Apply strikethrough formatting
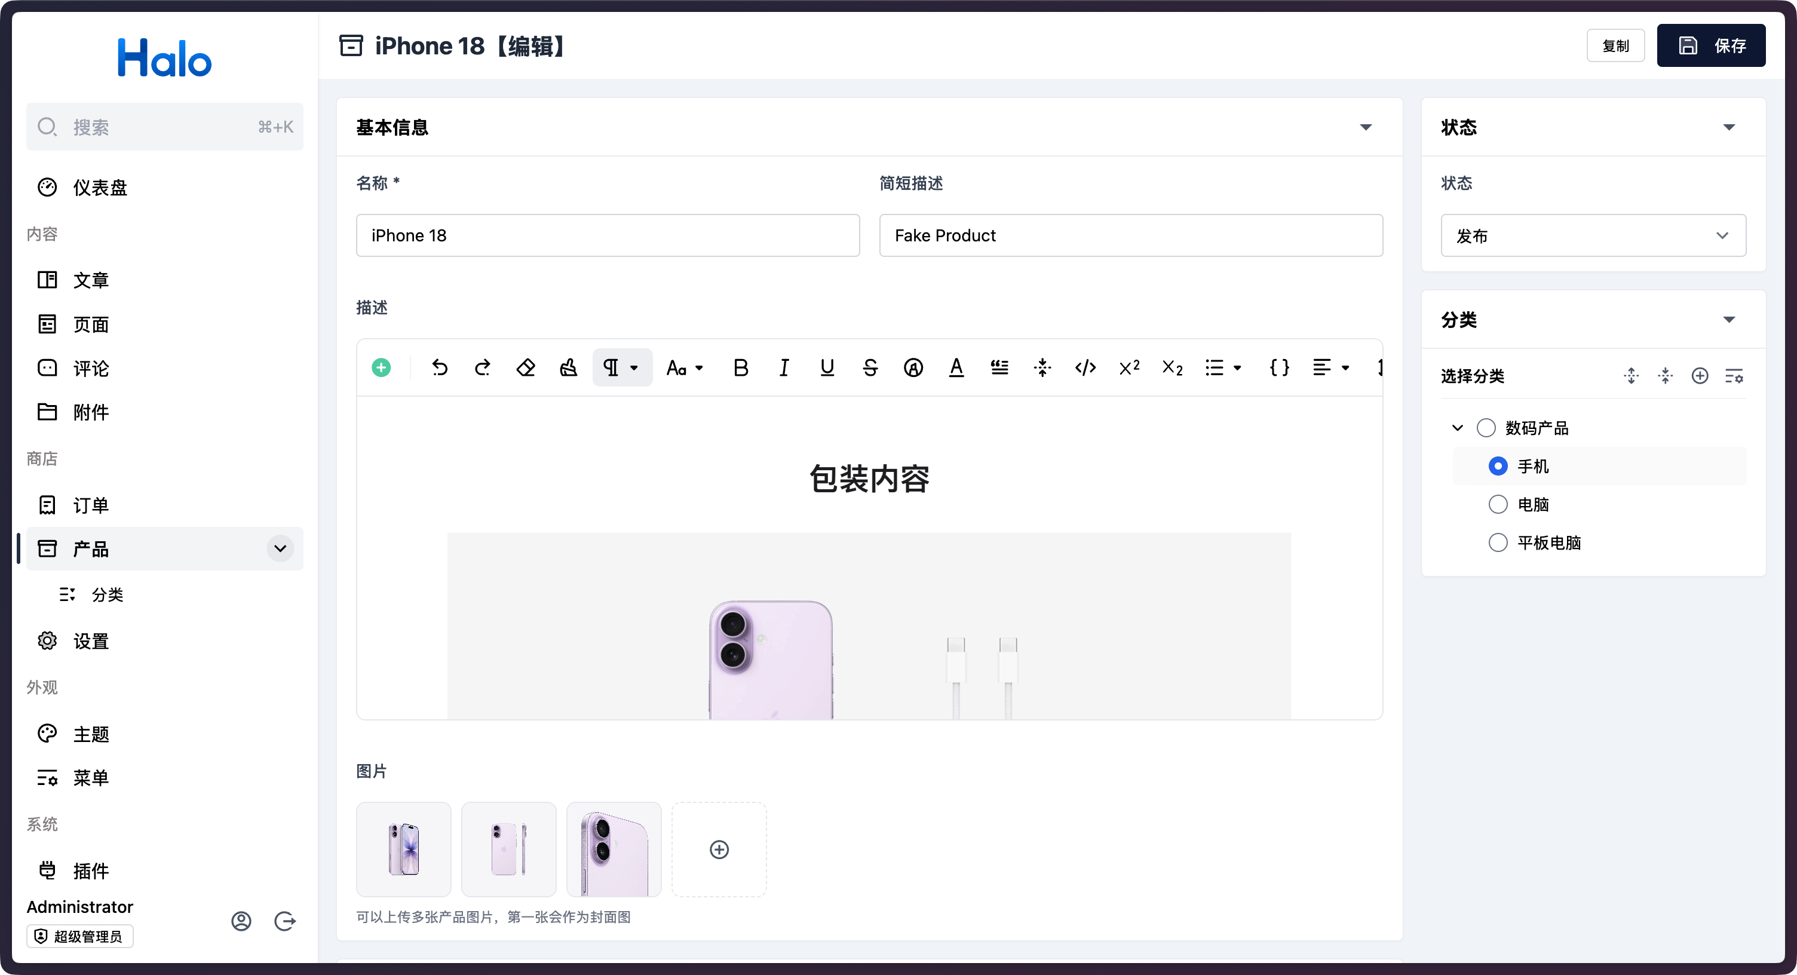 click(870, 367)
